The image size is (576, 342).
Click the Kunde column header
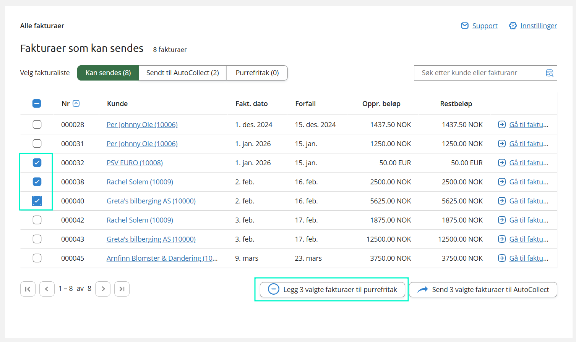117,103
